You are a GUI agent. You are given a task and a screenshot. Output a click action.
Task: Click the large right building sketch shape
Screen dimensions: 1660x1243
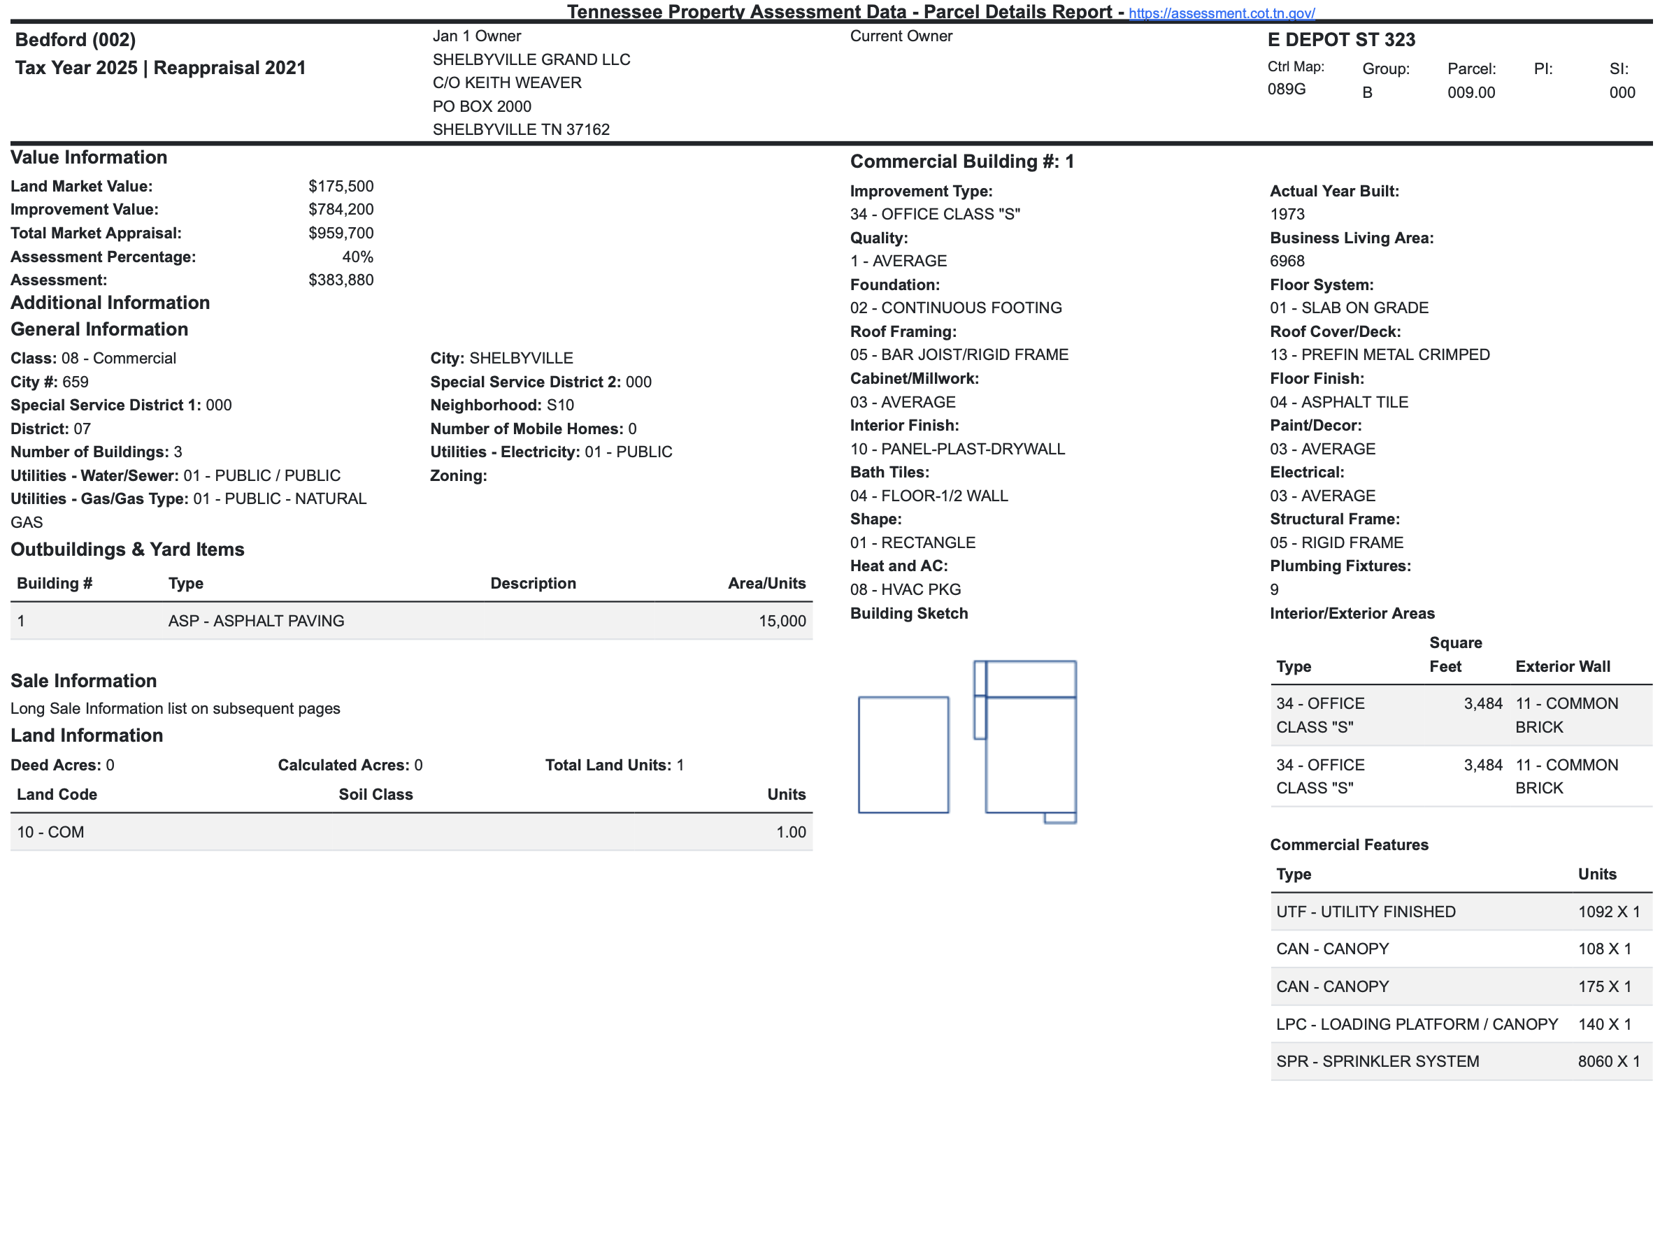click(x=1031, y=754)
